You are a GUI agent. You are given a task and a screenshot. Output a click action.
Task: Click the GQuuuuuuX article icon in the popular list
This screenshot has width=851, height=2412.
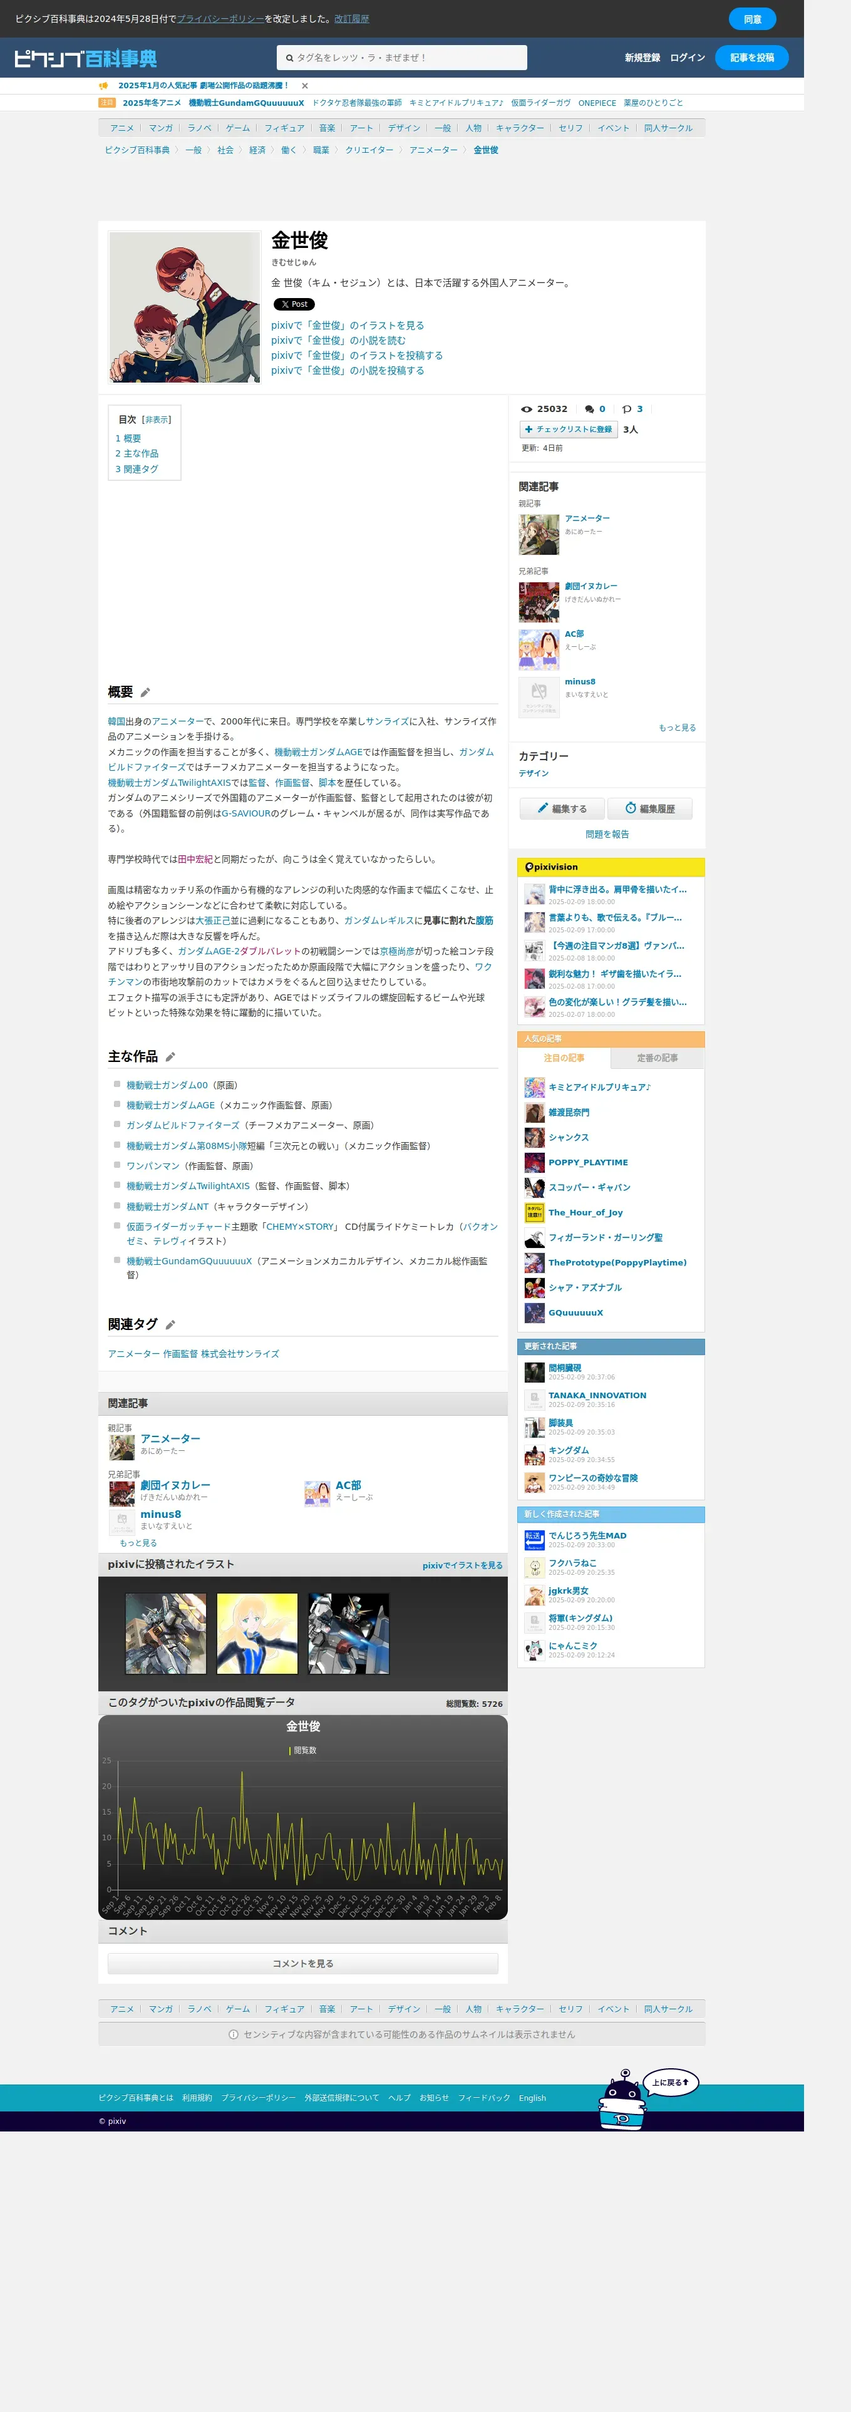coord(534,1312)
